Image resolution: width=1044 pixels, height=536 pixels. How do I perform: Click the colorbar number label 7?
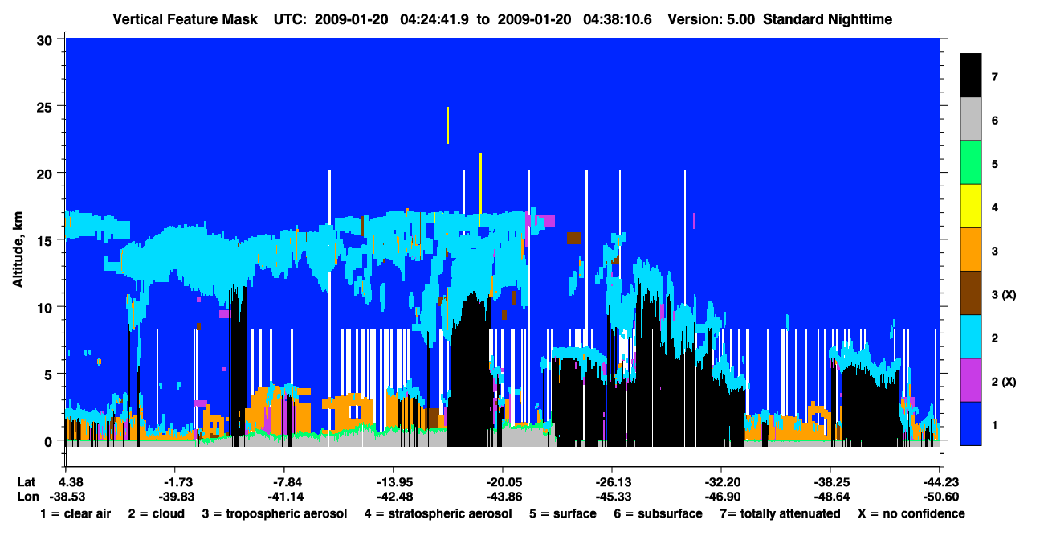pos(995,77)
